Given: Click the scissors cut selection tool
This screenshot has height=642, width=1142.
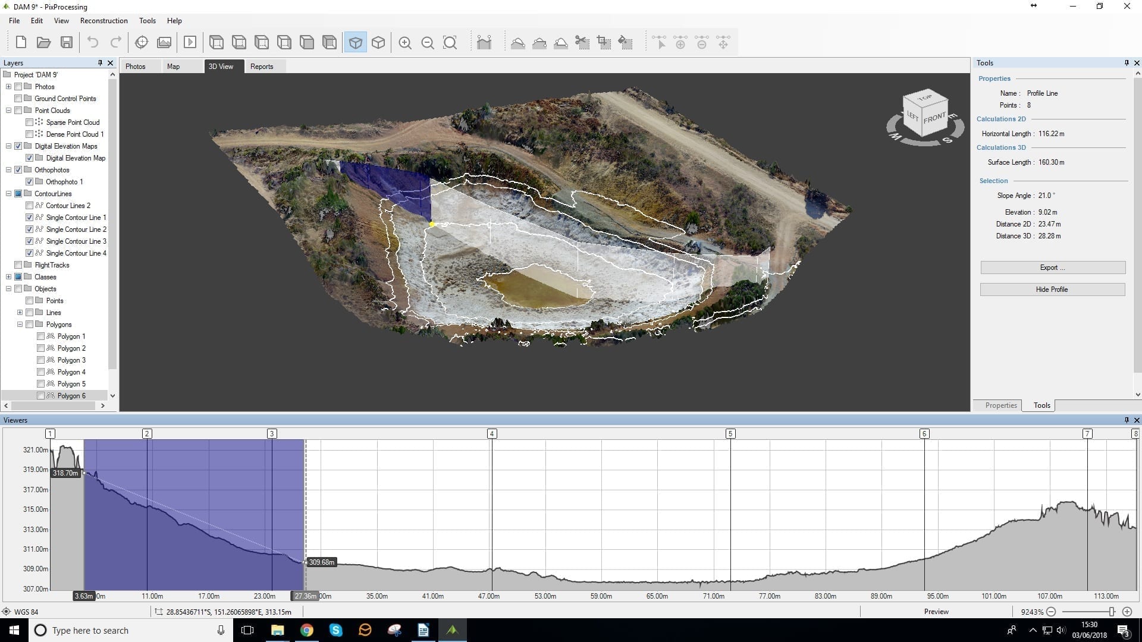Looking at the screenshot, I should [582, 42].
